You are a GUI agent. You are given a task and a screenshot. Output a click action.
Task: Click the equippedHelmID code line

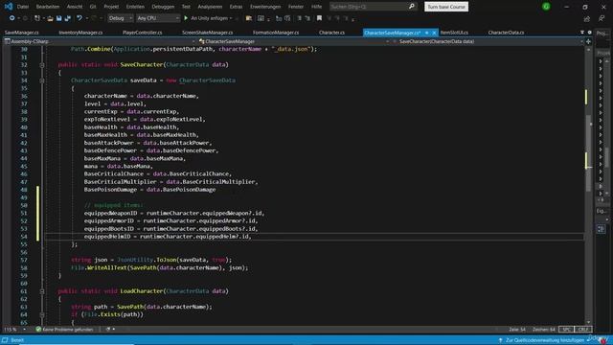click(x=168, y=237)
